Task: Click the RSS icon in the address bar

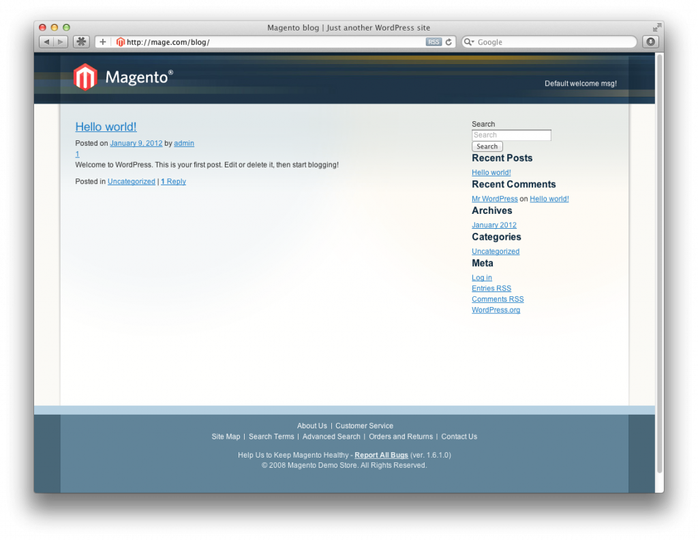Action: (434, 42)
